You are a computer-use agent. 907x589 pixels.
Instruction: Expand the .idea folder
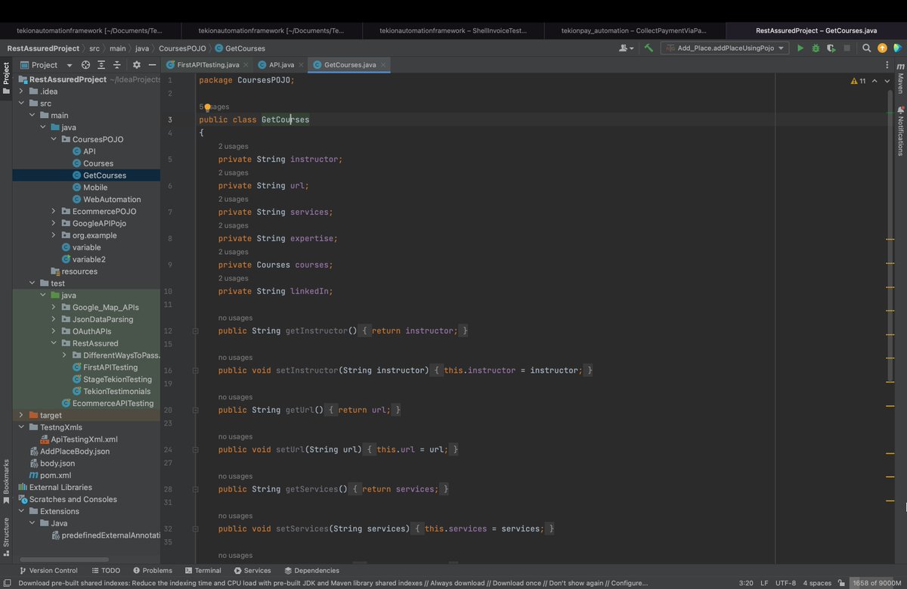pos(21,91)
